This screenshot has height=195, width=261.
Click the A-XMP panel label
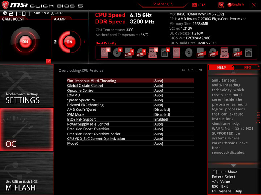pos(60,19)
